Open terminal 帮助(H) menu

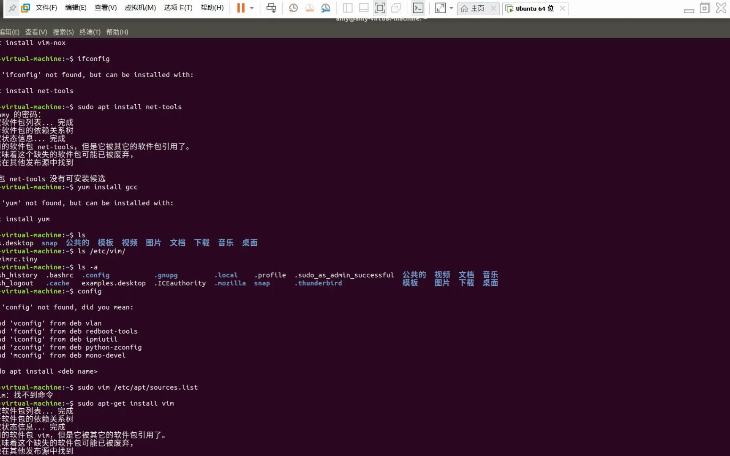(x=117, y=32)
